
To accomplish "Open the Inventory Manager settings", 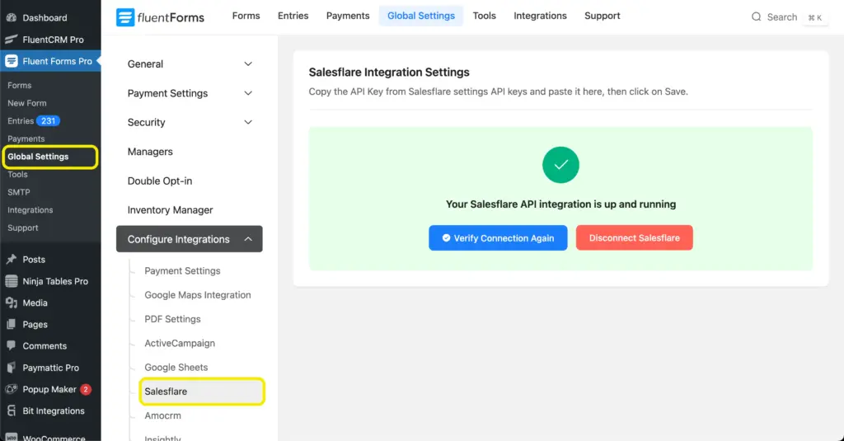I will click(170, 210).
